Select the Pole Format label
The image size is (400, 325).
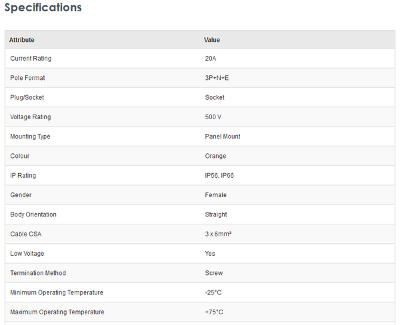27,78
